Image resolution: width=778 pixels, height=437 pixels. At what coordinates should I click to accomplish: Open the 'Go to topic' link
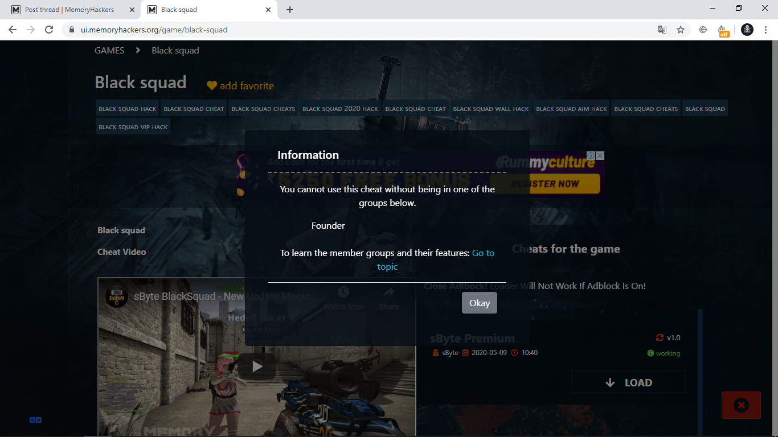pos(435,259)
